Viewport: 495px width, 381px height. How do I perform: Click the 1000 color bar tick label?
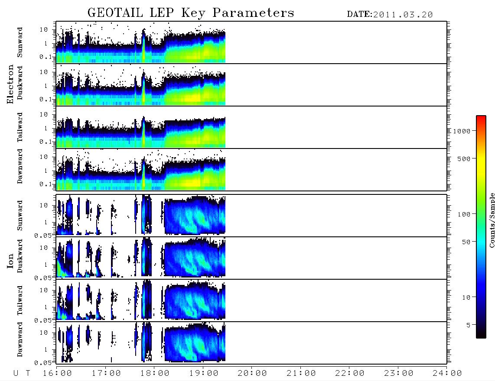click(x=462, y=131)
